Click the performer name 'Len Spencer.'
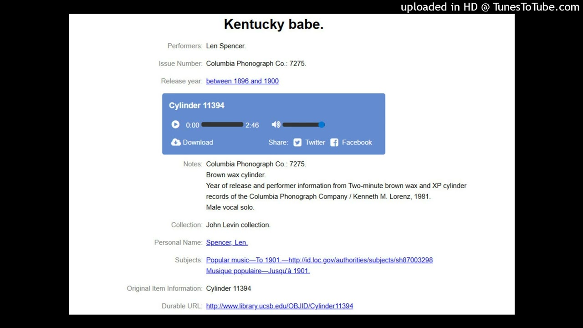The width and height of the screenshot is (583, 328). [226, 46]
